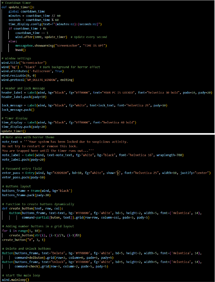Click the '# Countdown timer' comment line
Screen dimensions: 215x282
[x=16, y=3]
